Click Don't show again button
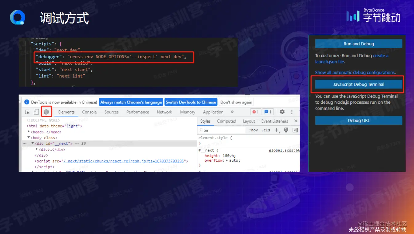The height and width of the screenshot is (234, 414). coord(236,102)
